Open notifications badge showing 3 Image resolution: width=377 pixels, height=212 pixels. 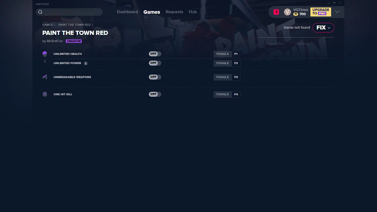tap(276, 12)
